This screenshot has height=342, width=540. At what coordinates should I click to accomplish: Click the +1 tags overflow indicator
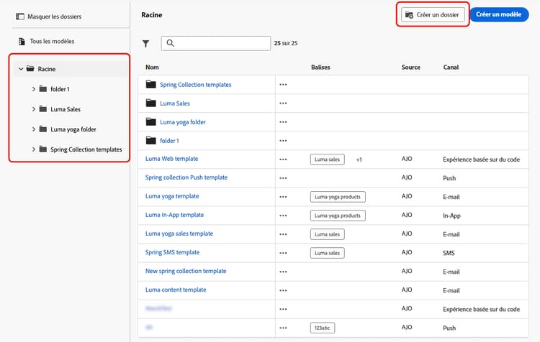[359, 160]
